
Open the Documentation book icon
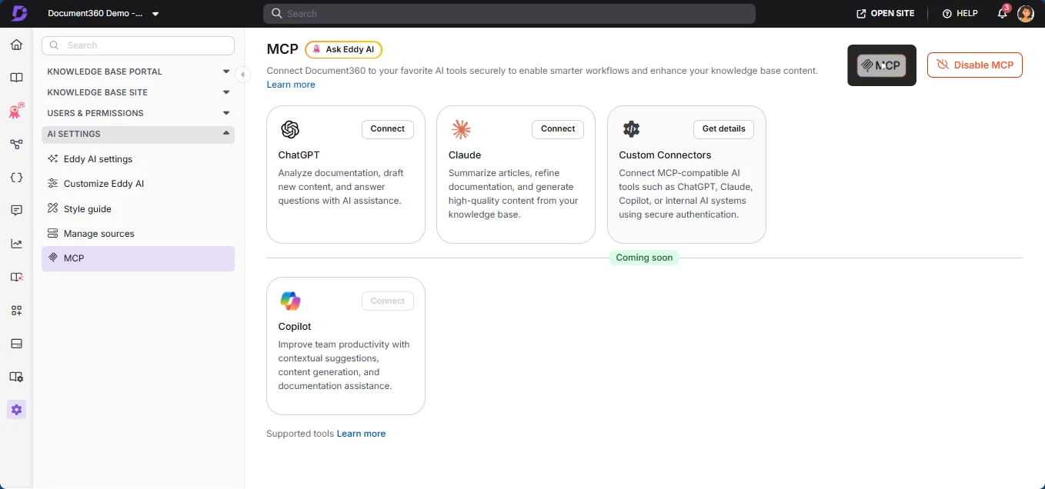(16, 78)
